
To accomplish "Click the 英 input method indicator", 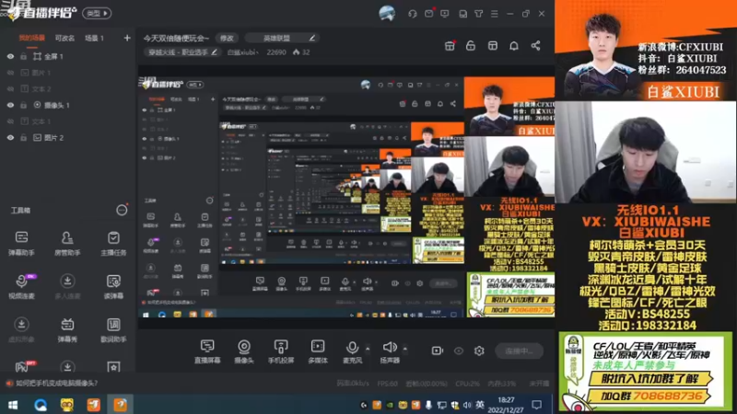I will point(480,405).
